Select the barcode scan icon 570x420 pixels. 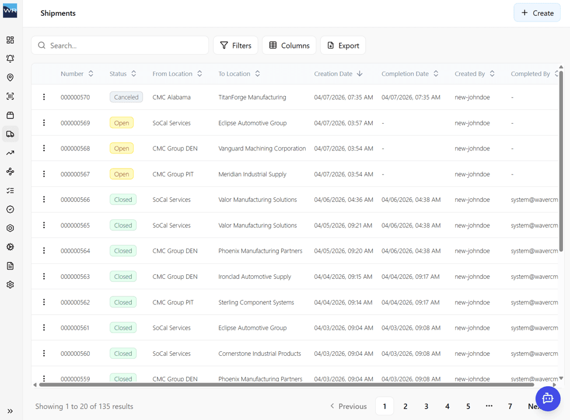click(10, 96)
